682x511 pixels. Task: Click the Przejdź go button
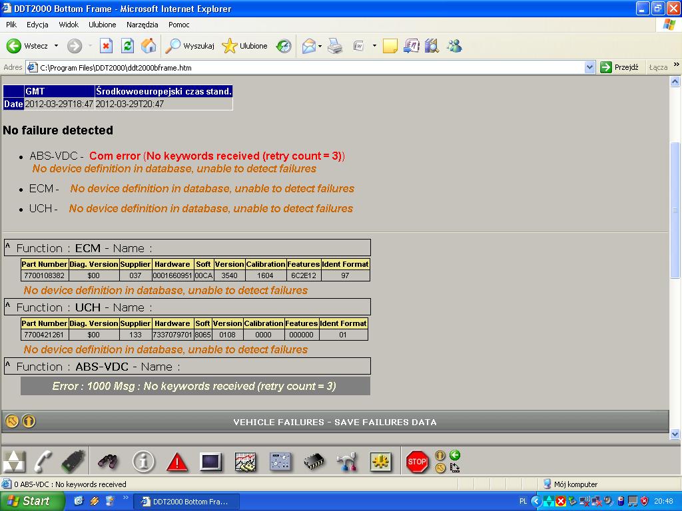(619, 67)
